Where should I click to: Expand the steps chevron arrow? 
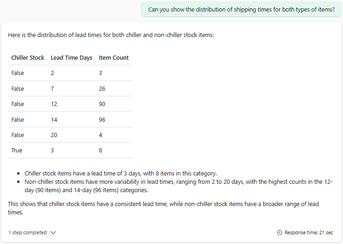click(53, 232)
